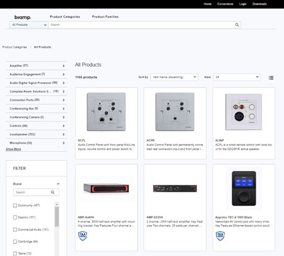
Task: Open the ALINP product title
Action: point(220,140)
